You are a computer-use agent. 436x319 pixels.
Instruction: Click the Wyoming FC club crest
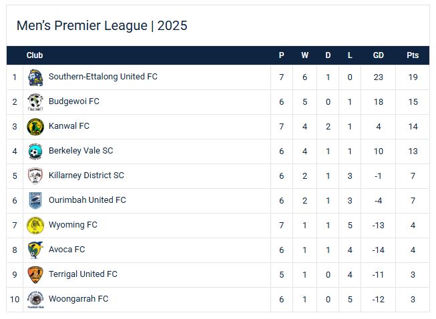pos(35,226)
